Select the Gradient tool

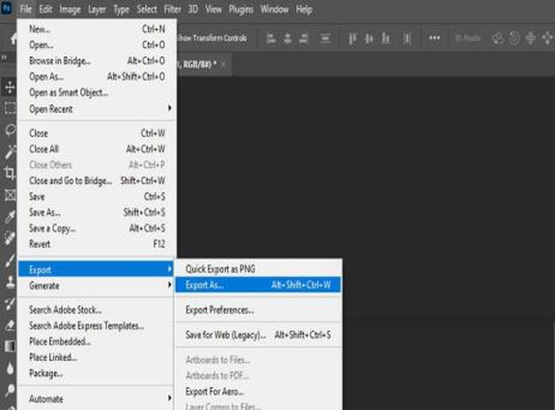coord(10,346)
